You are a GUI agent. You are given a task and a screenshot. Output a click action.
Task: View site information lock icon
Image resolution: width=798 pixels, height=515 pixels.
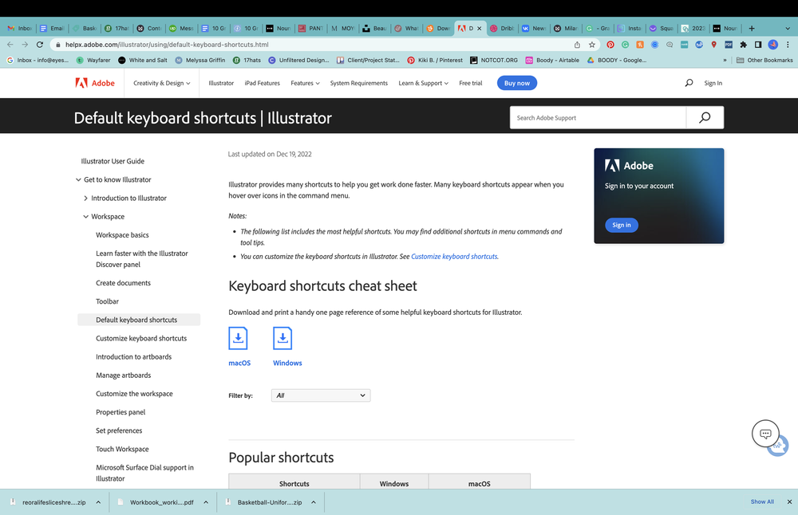(x=58, y=45)
